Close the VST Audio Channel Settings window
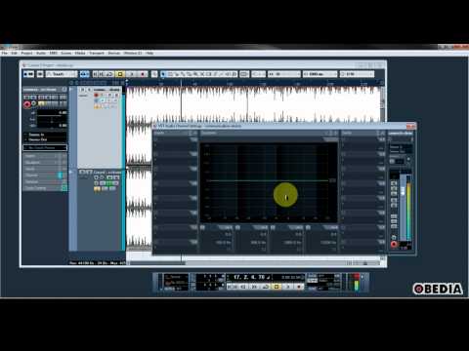The width and height of the screenshot is (469, 351). (410, 126)
